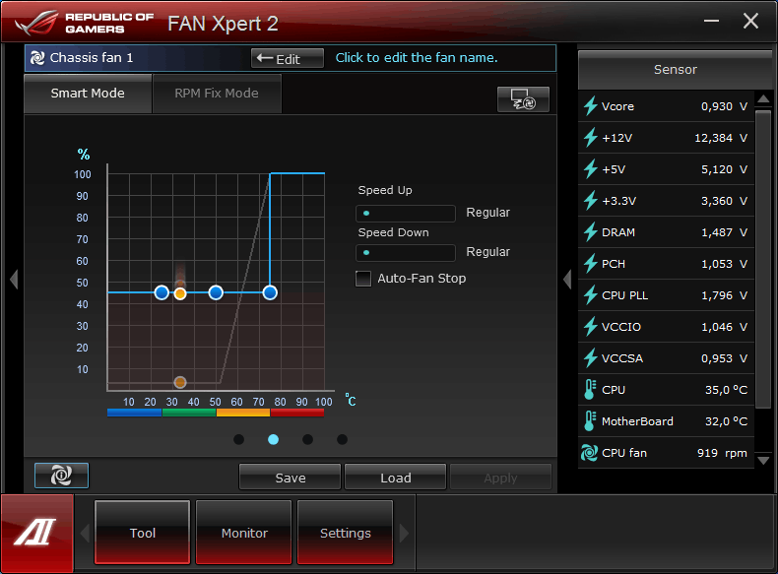Click the fan curve point at 75°C
This screenshot has width=778, height=574.
[270, 292]
